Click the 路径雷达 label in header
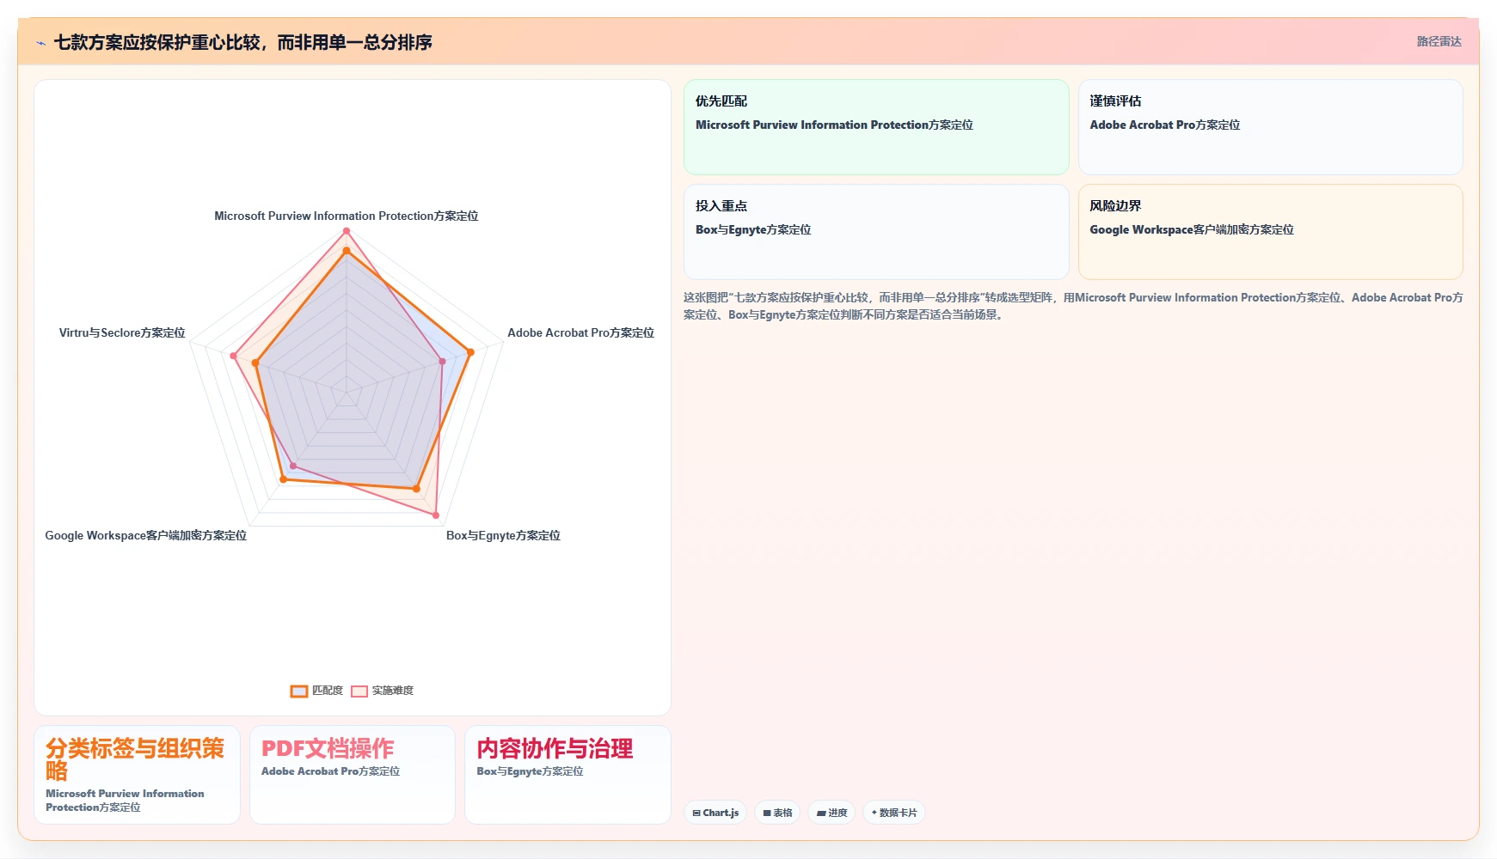Screen dimensions: 1497x859 click(1439, 41)
